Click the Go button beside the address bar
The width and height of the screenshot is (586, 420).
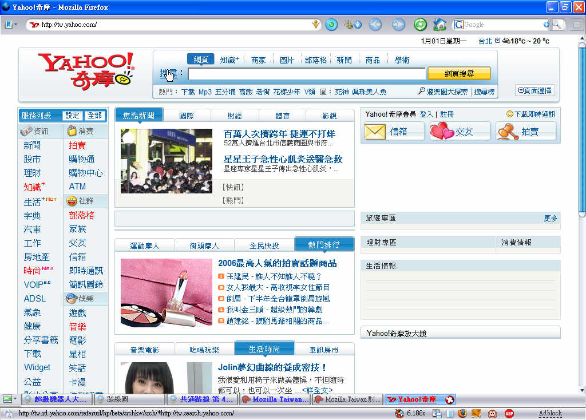[331, 25]
